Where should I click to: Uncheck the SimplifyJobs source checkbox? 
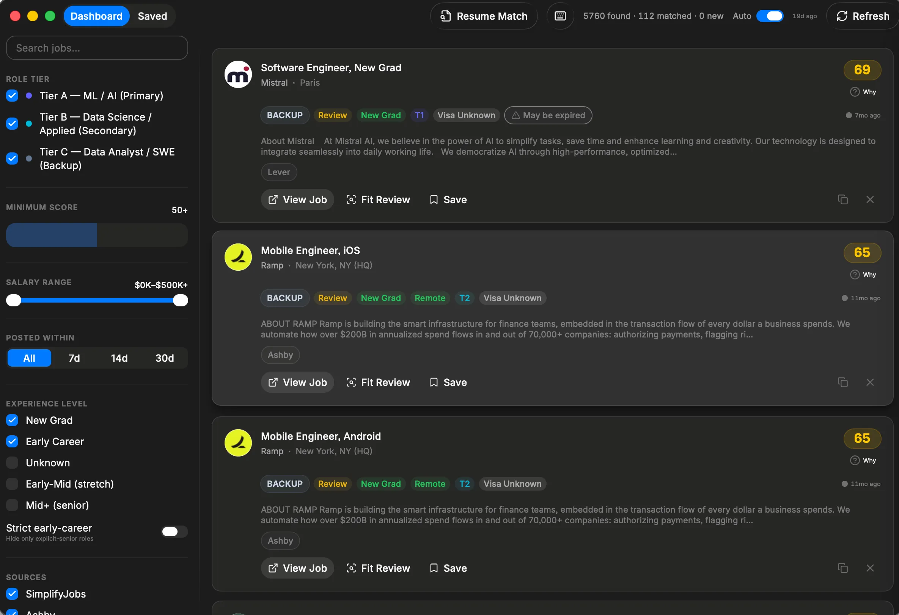[x=13, y=594]
